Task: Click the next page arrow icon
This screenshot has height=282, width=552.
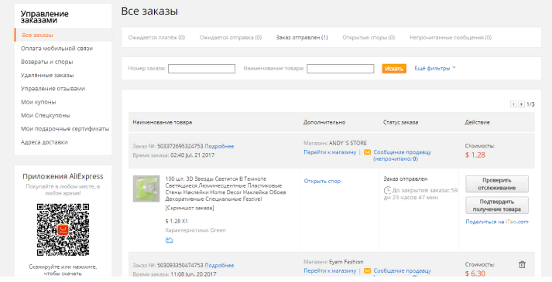Action: [521, 104]
